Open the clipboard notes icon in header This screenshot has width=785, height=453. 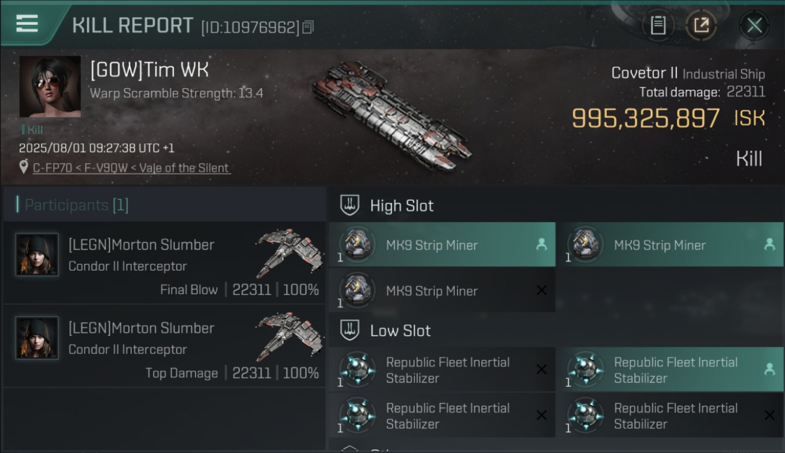pos(658,25)
